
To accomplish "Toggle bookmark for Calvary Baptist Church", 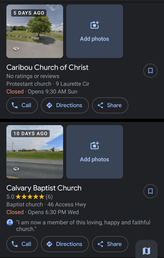I will tap(150, 191).
